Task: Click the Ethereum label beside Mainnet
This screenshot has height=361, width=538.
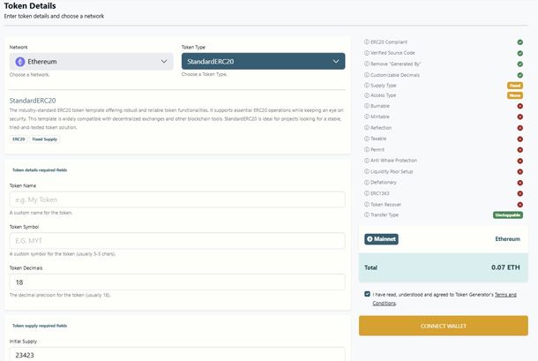Action: (507, 238)
